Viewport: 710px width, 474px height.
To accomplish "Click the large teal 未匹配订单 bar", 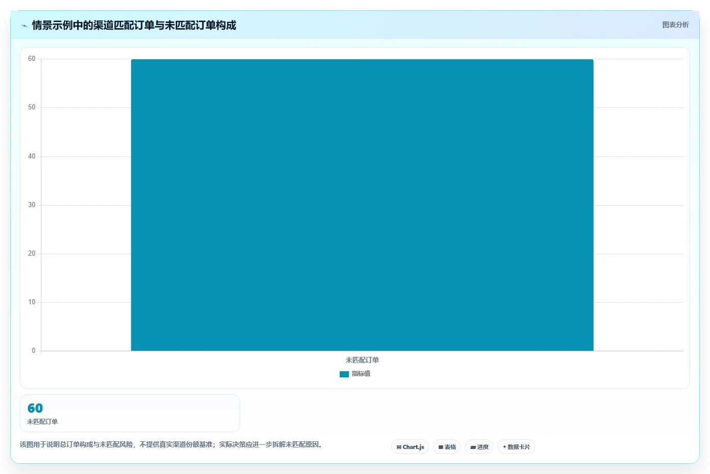I will coord(362,205).
